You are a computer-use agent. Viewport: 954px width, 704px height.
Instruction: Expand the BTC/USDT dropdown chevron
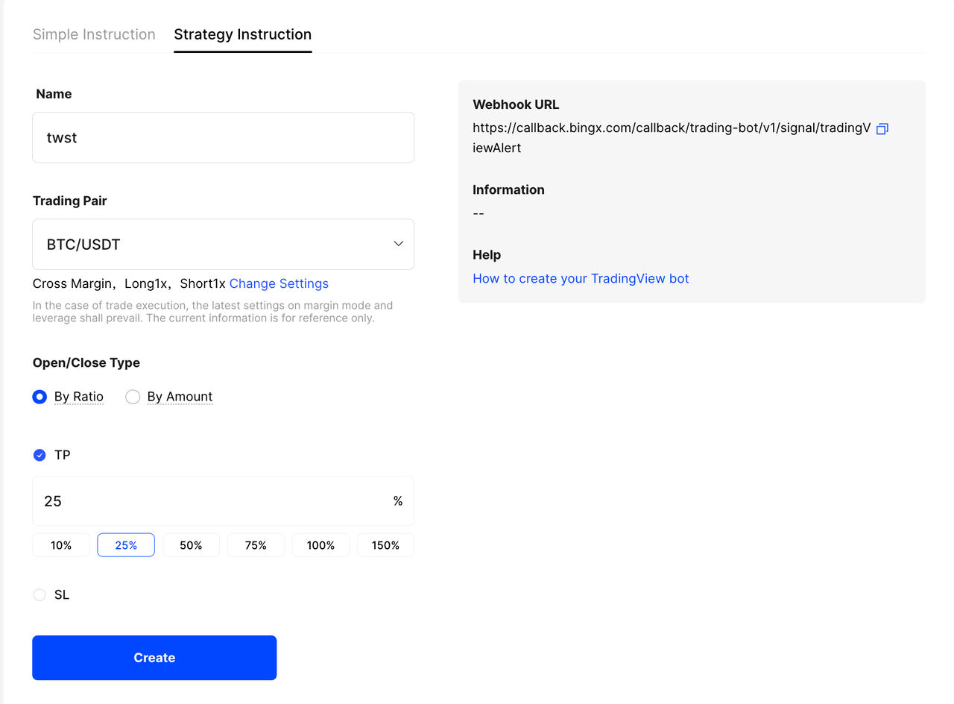pyautogui.click(x=398, y=244)
